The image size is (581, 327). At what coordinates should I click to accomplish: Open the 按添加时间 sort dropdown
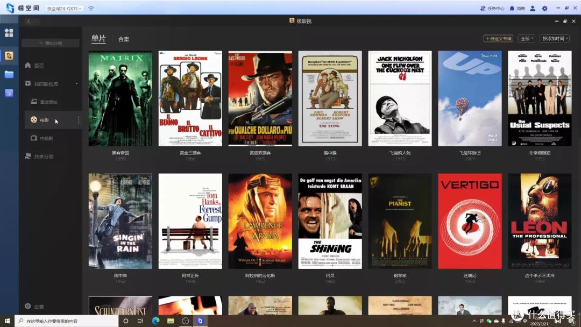coord(555,39)
